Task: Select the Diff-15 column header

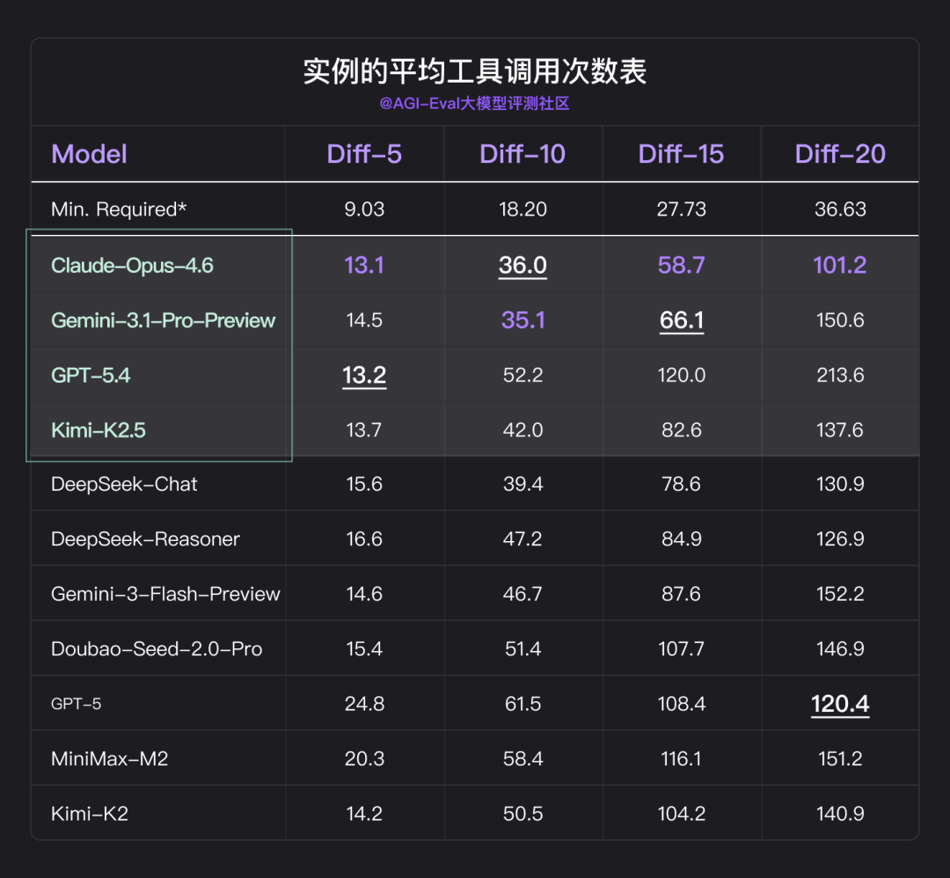Action: pos(681,154)
